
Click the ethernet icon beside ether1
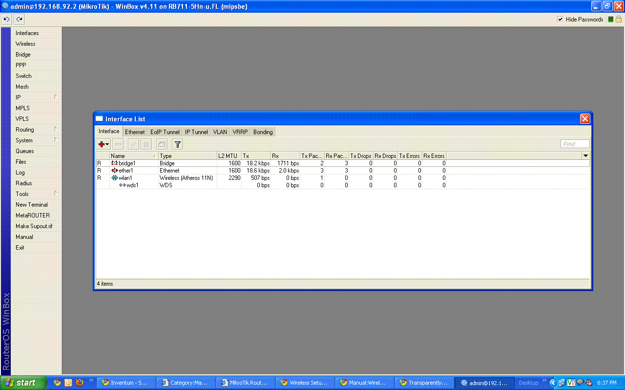click(x=114, y=171)
